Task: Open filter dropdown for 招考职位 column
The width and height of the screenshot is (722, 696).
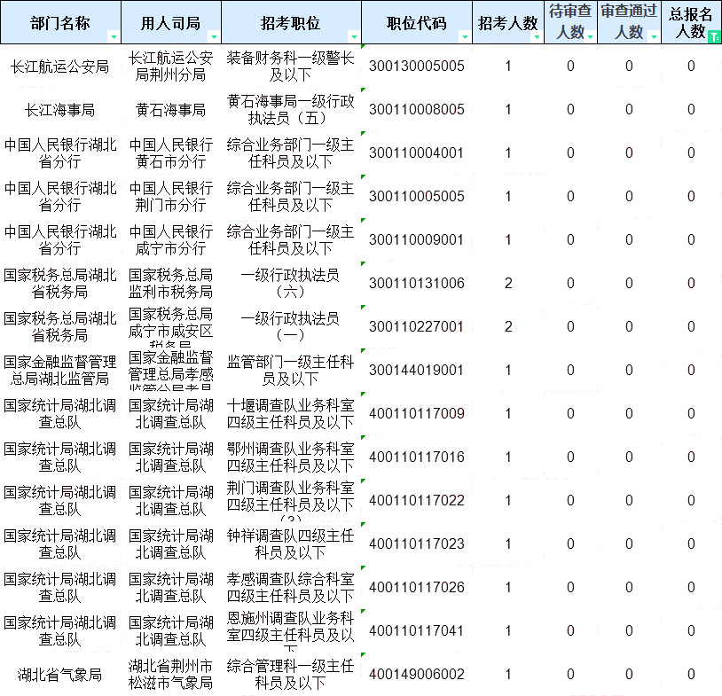Action: pos(354,36)
